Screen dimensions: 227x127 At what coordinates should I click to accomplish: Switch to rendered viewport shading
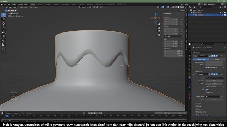183,7
